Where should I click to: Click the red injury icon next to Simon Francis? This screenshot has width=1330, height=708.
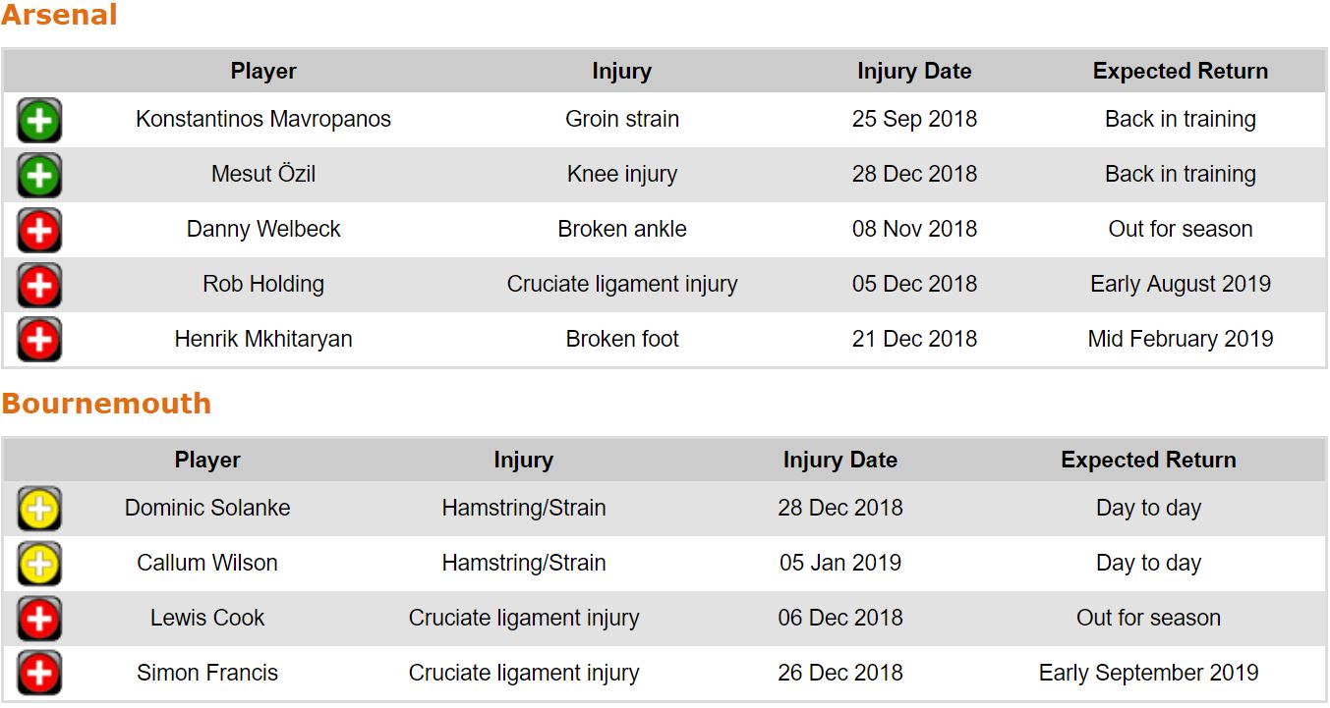click(39, 674)
